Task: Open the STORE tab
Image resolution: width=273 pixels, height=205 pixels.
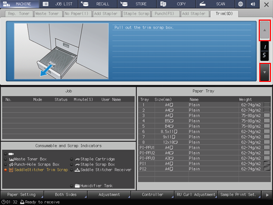Action: coord(137,4)
